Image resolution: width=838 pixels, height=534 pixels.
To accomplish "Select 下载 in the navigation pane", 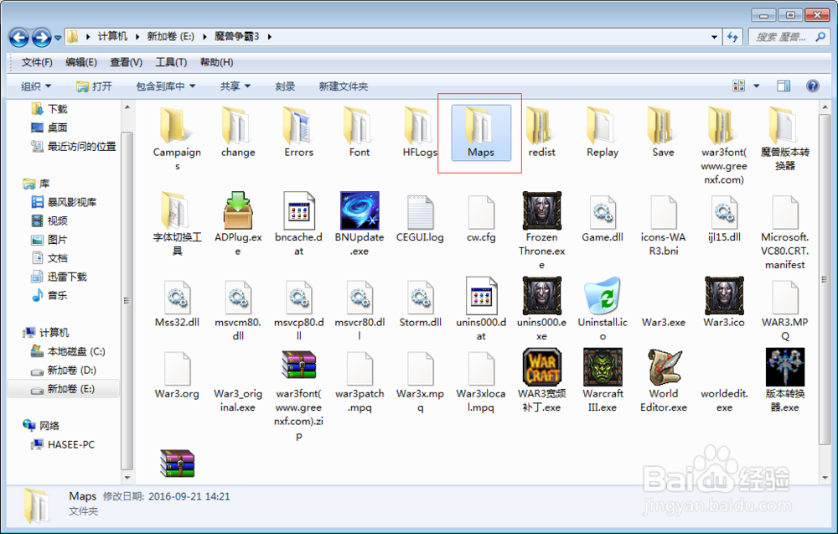I will click(49, 109).
